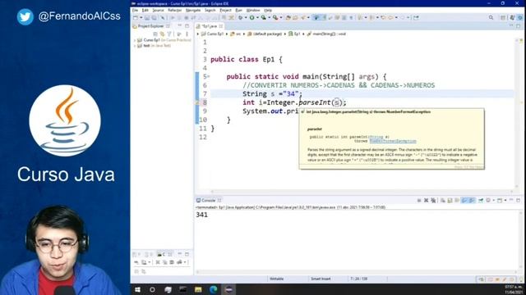Open the File menu
Viewport: 526px width, 295px height.
point(135,11)
